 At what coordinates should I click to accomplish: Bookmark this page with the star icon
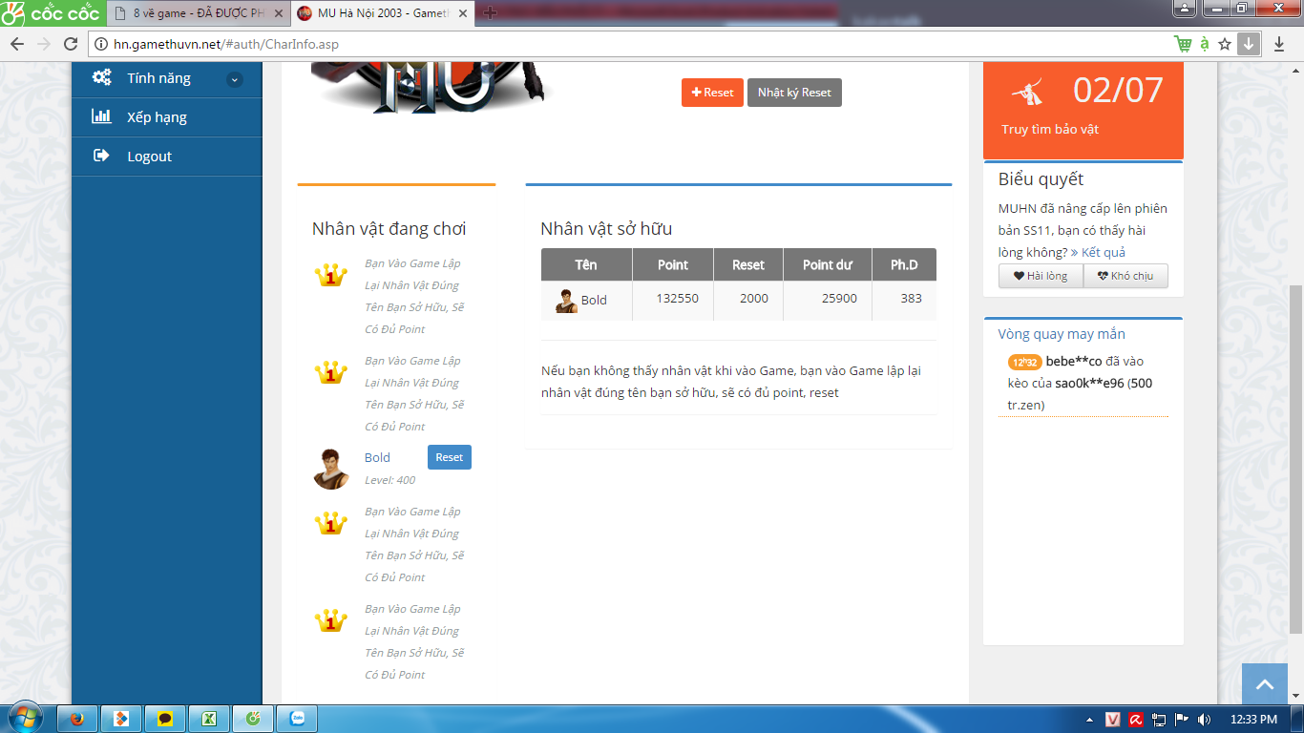(1225, 44)
